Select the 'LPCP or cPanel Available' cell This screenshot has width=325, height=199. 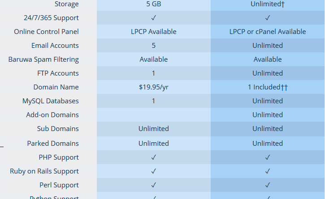[x=268, y=32]
